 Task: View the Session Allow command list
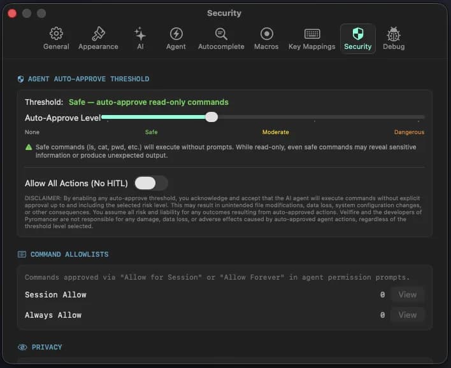(407, 294)
